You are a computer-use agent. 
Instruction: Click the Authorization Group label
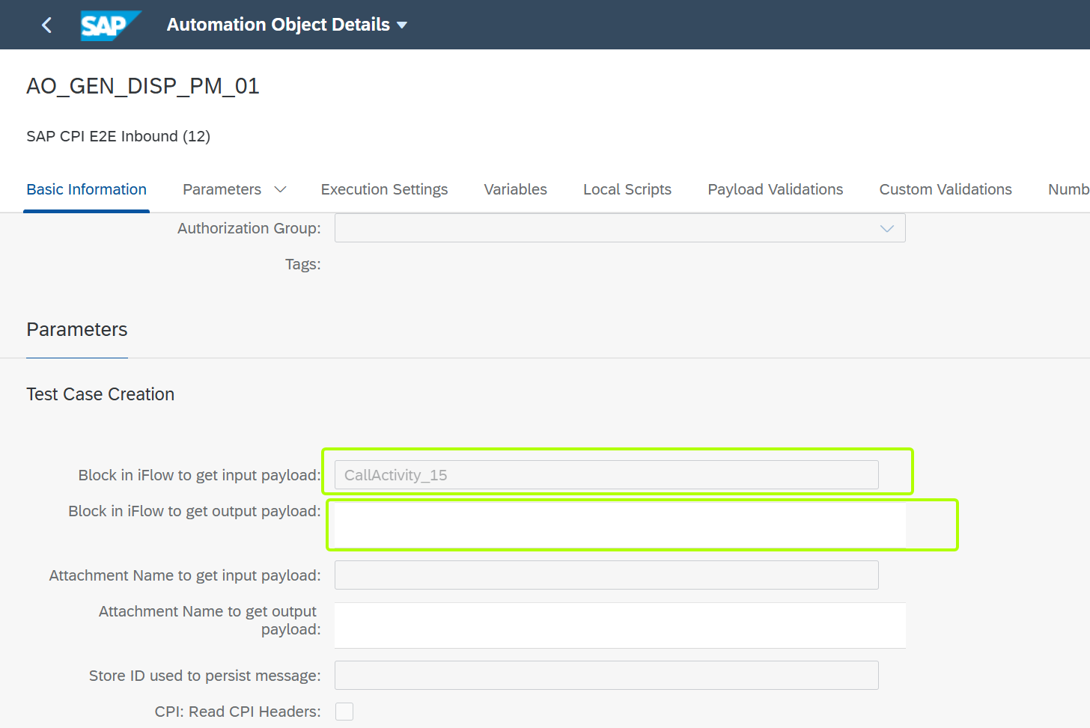pyautogui.click(x=249, y=228)
